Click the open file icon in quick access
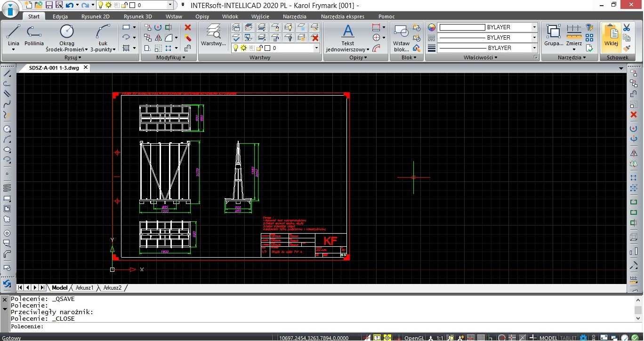 [39, 5]
